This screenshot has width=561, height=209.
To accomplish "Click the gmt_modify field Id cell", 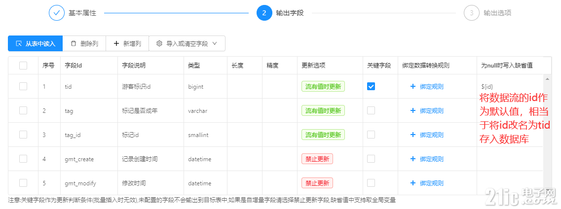I will click(89, 183).
